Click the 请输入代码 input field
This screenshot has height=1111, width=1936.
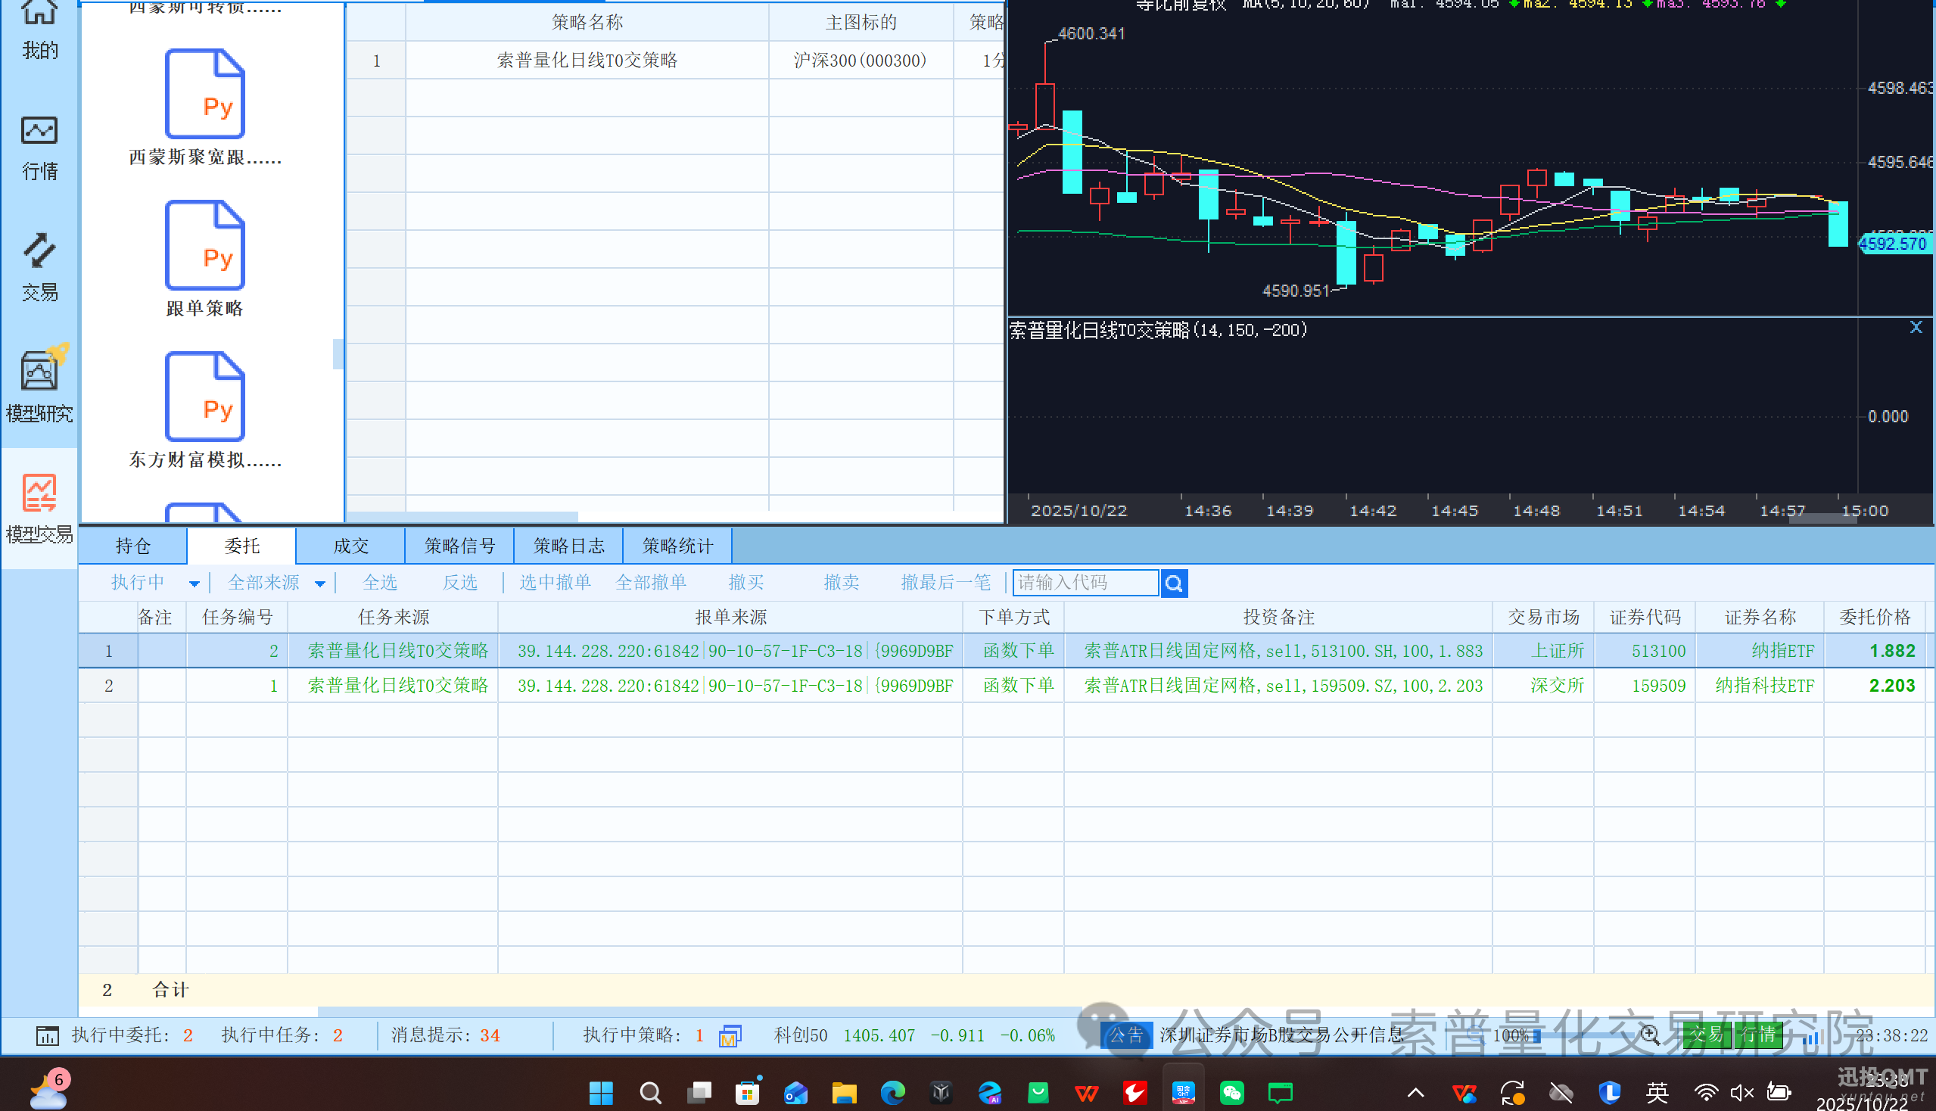tap(1085, 583)
